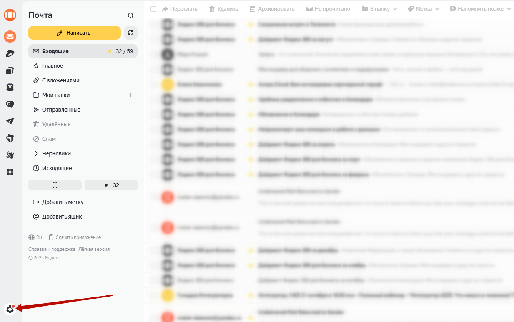Open the Метка dropdown
The image size is (514, 322).
(423, 9)
